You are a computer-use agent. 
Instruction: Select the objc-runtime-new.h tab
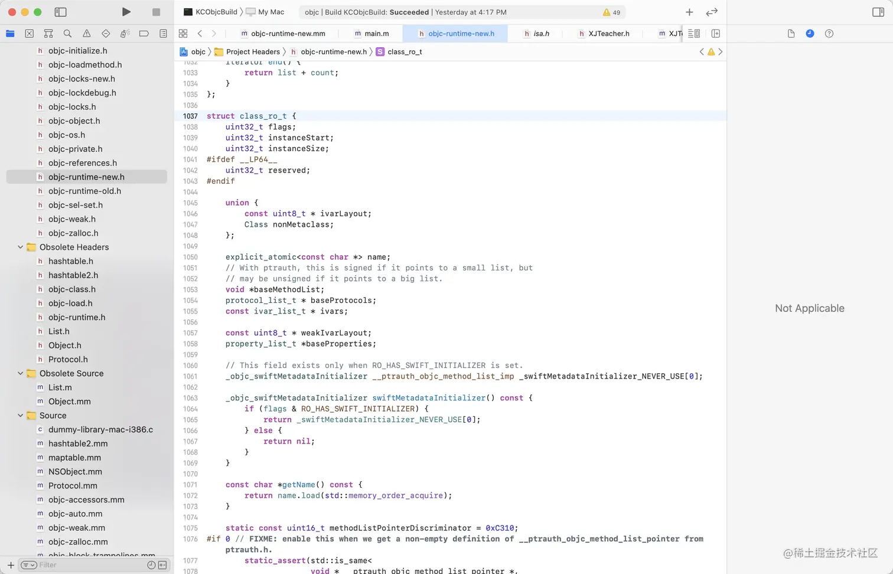tap(455, 34)
